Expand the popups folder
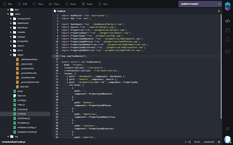 click(x=11, y=37)
